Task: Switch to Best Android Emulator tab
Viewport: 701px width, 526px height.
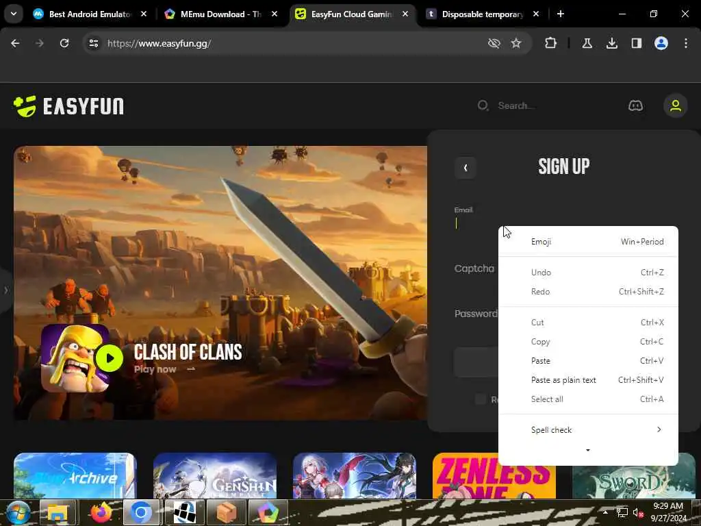Action: click(x=90, y=14)
